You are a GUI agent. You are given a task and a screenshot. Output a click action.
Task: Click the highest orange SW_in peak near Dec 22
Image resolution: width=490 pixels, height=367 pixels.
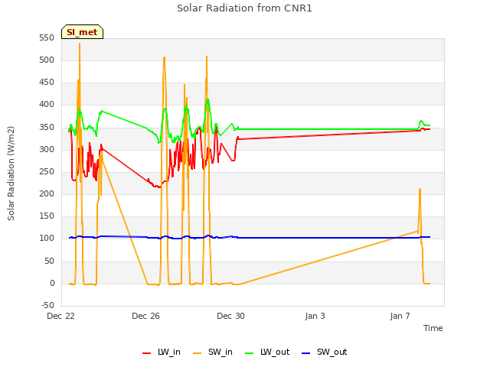(80, 44)
